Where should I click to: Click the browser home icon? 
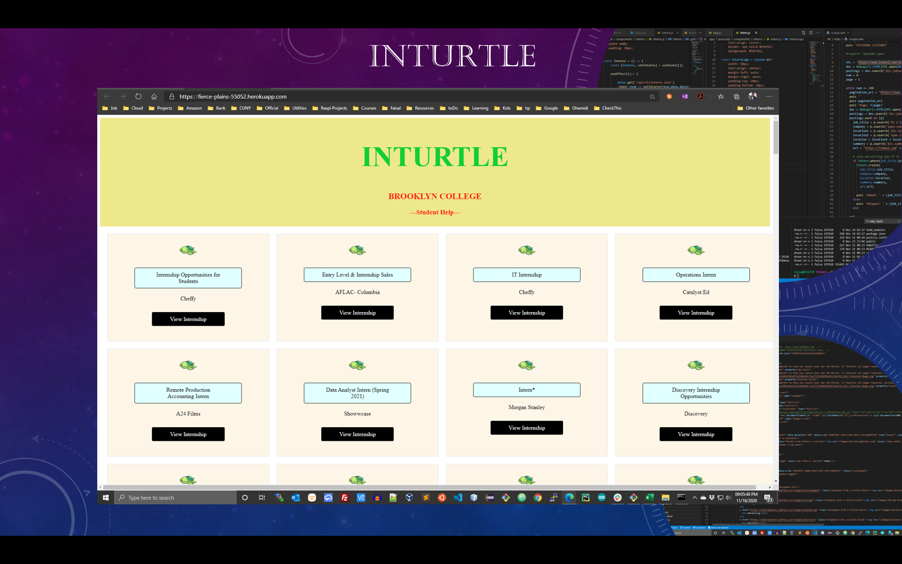(x=154, y=96)
